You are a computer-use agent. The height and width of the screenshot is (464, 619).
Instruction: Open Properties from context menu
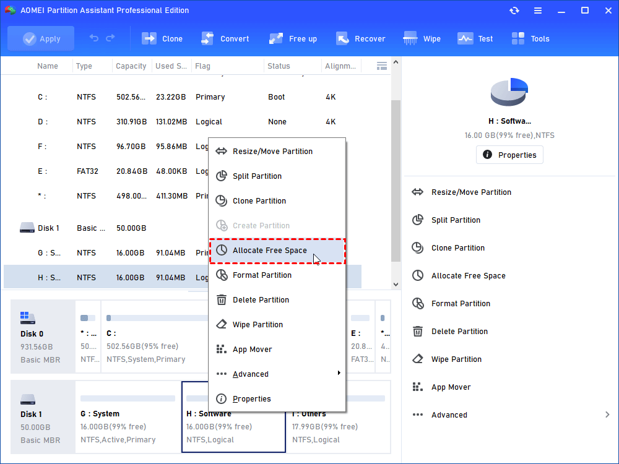[277, 399]
